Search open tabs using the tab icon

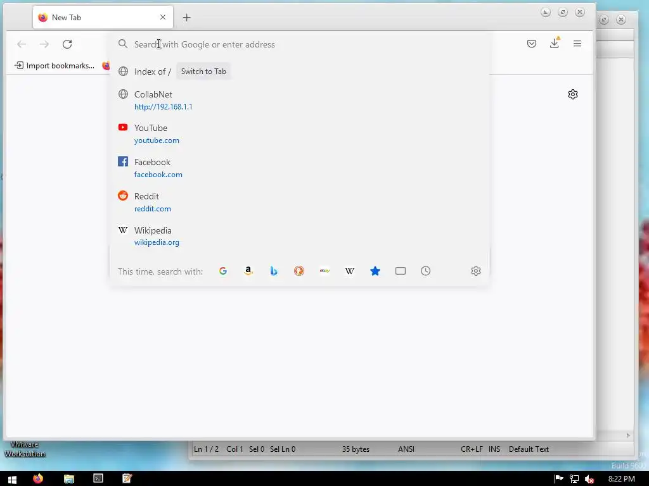coord(401,271)
